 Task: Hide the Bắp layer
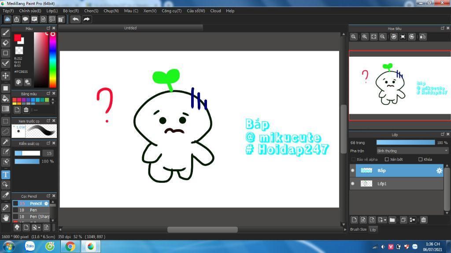pos(353,170)
